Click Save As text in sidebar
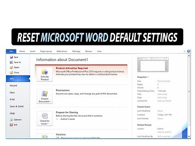Image resolution: width=195 pixels, height=146 pixels. point(17,62)
